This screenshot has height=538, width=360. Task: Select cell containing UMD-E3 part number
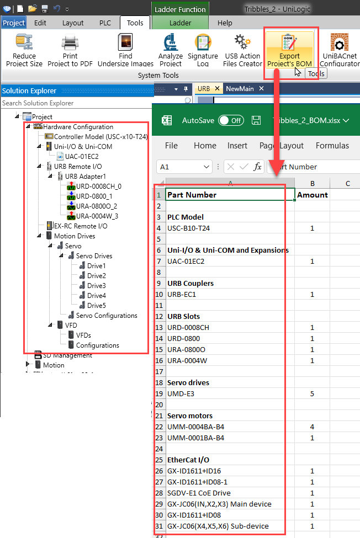tap(230, 393)
